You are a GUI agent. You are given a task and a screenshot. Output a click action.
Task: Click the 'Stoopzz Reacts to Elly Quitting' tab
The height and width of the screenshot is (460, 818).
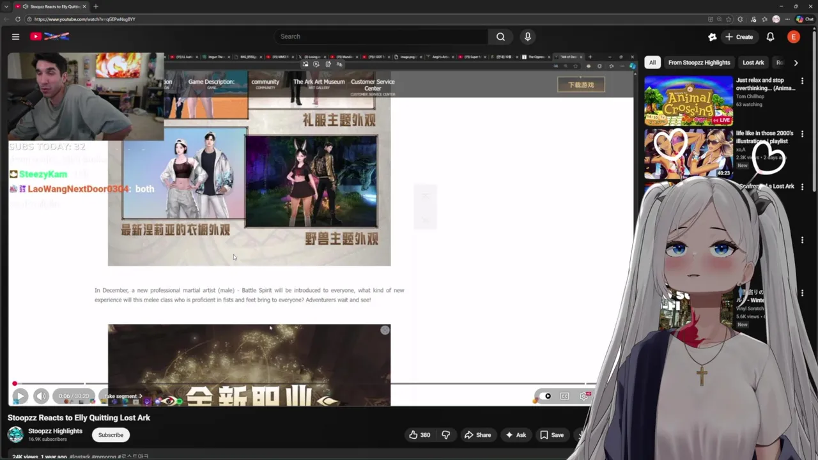[51, 6]
